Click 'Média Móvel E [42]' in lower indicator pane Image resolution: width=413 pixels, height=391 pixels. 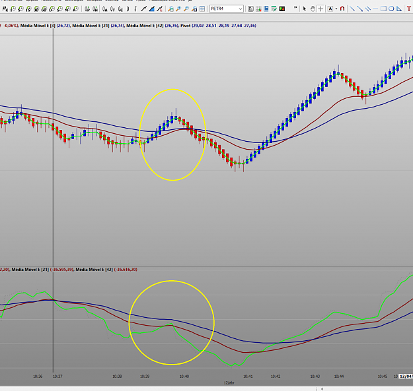pyautogui.click(x=94, y=269)
